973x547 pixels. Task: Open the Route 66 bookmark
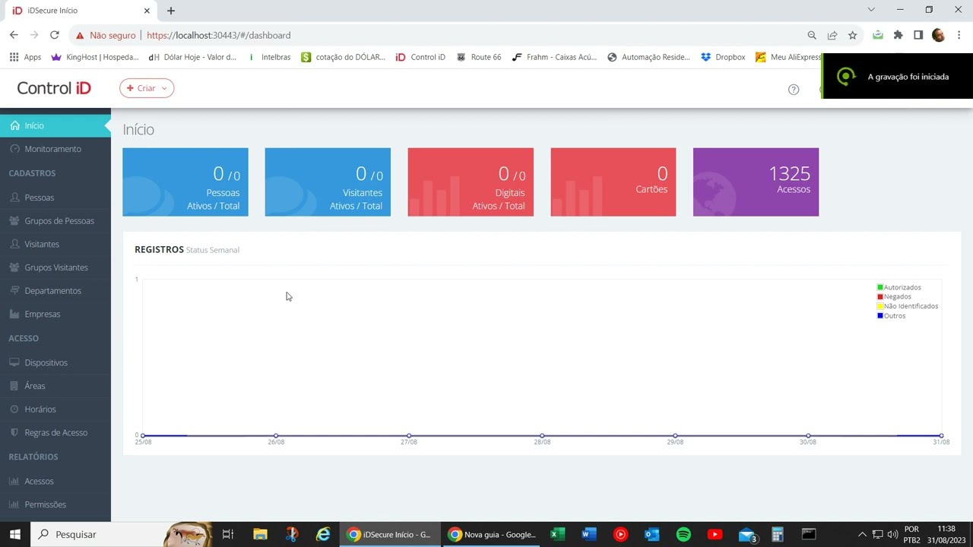pyautogui.click(x=479, y=57)
